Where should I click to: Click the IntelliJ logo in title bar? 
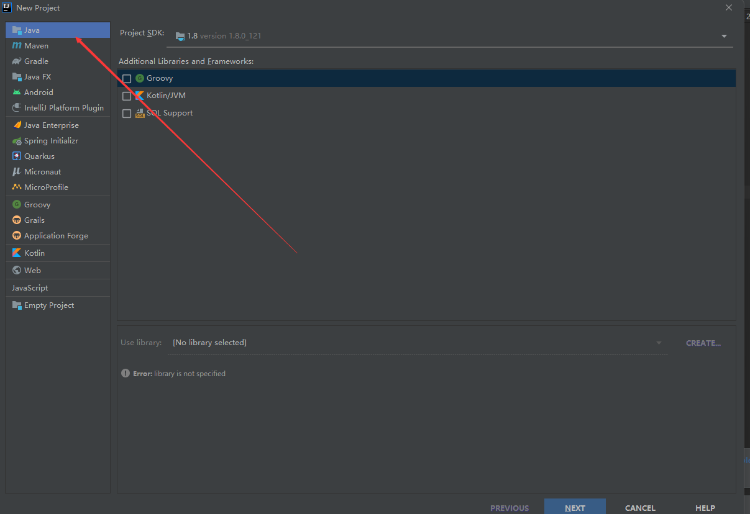(x=7, y=7)
